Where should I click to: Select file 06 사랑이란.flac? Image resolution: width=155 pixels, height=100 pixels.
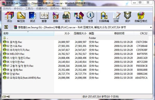pos(16,62)
